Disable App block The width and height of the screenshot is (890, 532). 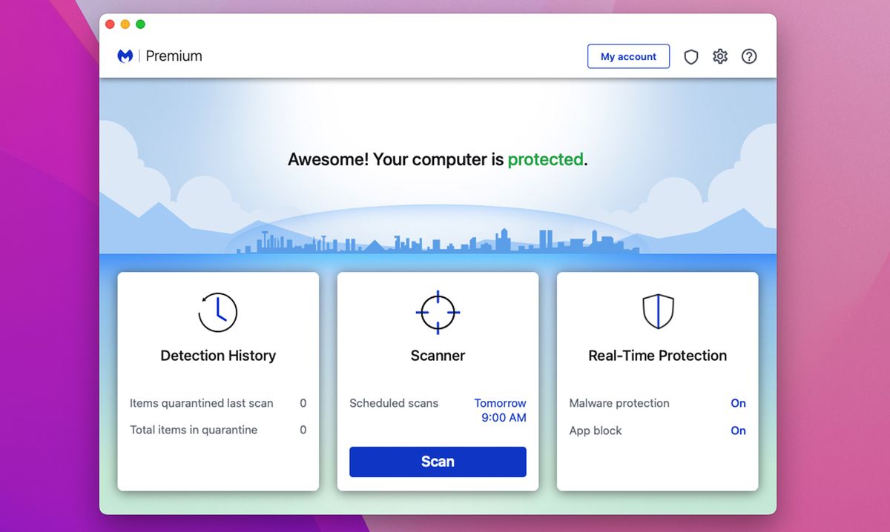[x=738, y=430]
